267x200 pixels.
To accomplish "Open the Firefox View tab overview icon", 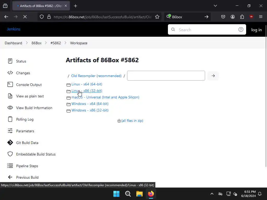I will click(x=5, y=6).
